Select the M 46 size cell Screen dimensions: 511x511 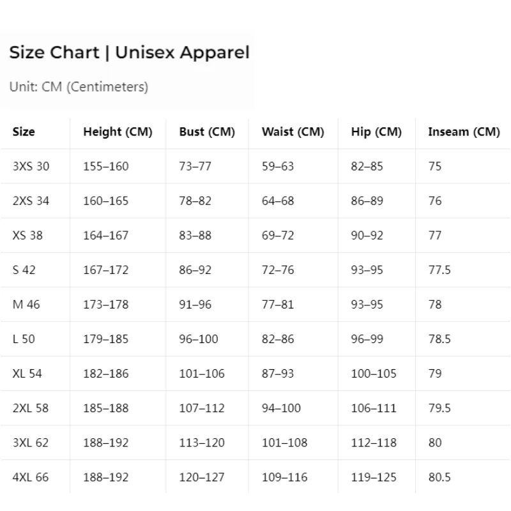point(26,305)
